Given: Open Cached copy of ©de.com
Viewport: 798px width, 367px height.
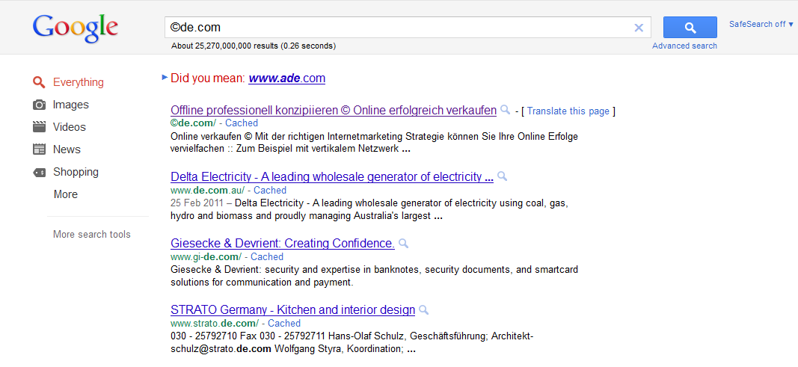Looking at the screenshot, I should (x=242, y=123).
